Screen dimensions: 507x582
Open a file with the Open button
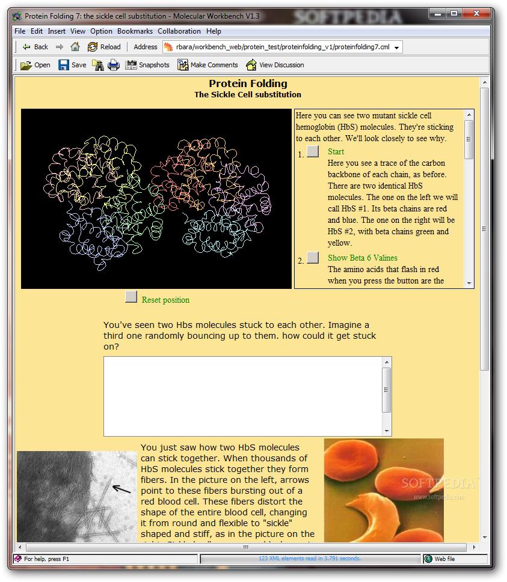tap(35, 65)
